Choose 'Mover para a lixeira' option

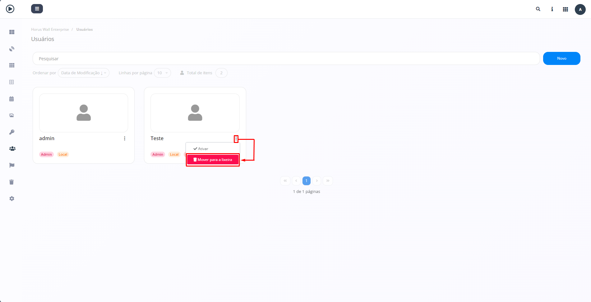pyautogui.click(x=213, y=160)
